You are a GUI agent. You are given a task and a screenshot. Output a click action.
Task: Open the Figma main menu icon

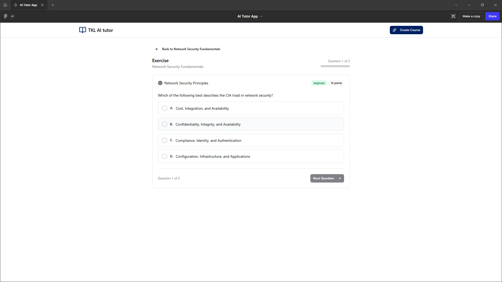5,16
